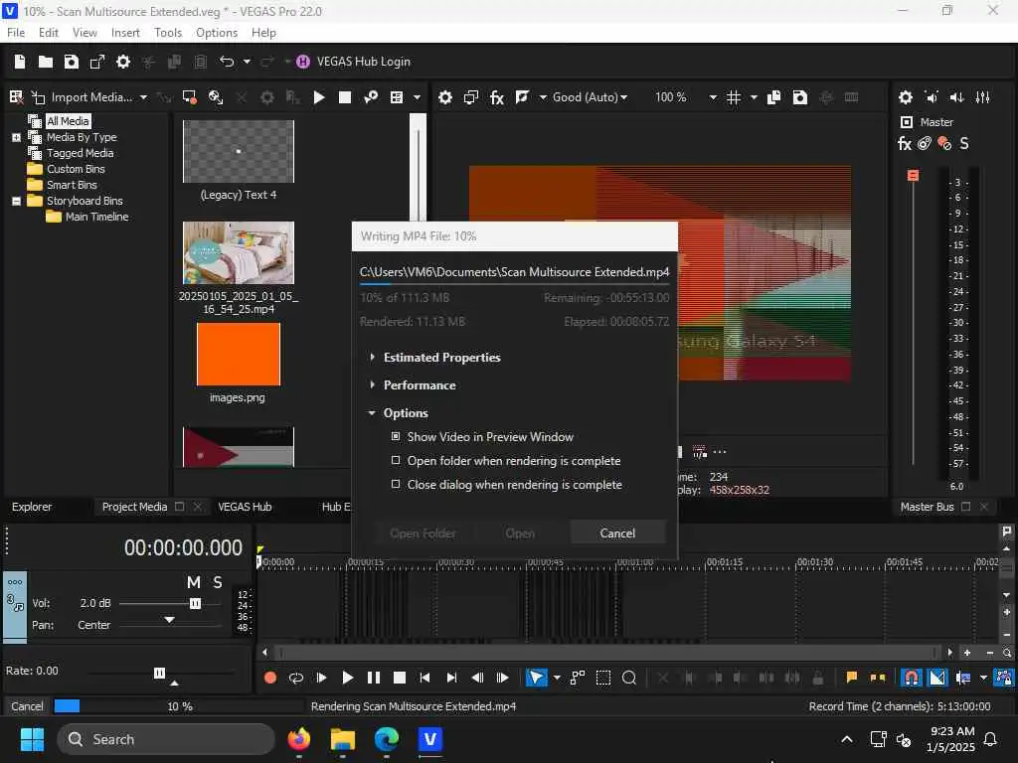
Task: Open Good (Auto) preview quality dropdown
Action: 591,97
